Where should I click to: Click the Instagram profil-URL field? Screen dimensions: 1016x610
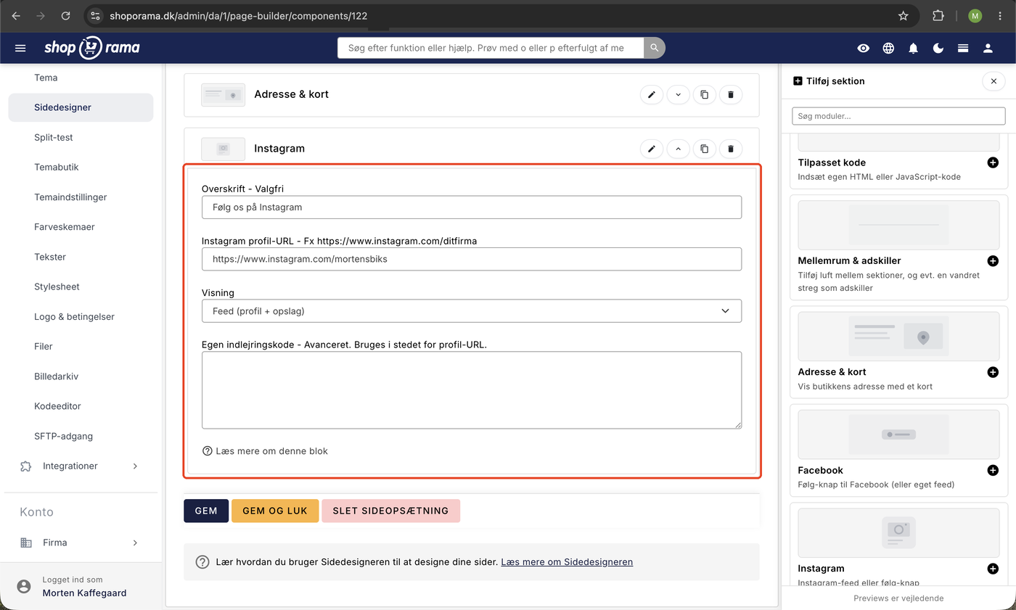point(472,259)
